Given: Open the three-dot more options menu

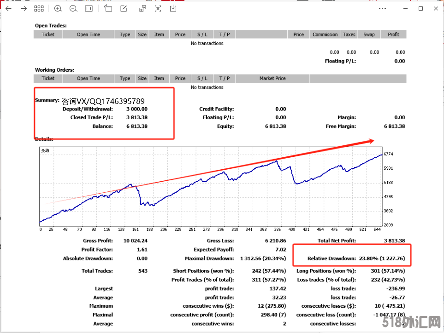Looking at the screenshot, I should 382,8.
